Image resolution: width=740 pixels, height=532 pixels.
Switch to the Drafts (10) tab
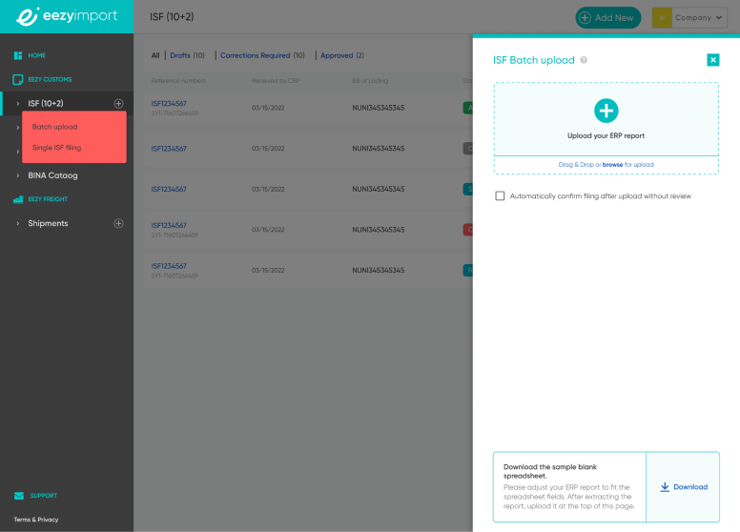click(187, 55)
